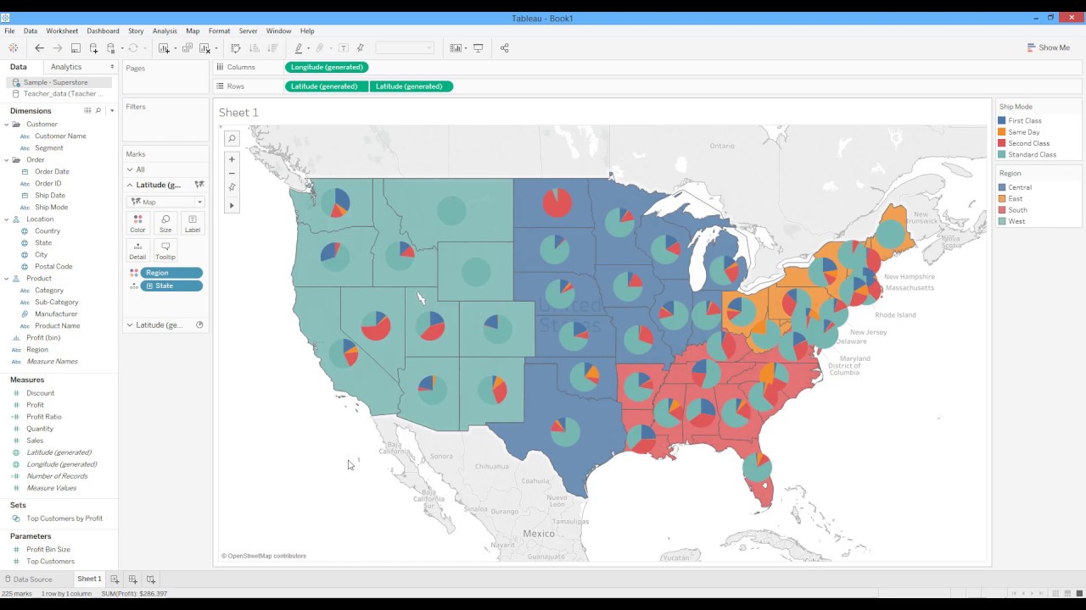Select the Sheet 1 tab

coord(89,579)
